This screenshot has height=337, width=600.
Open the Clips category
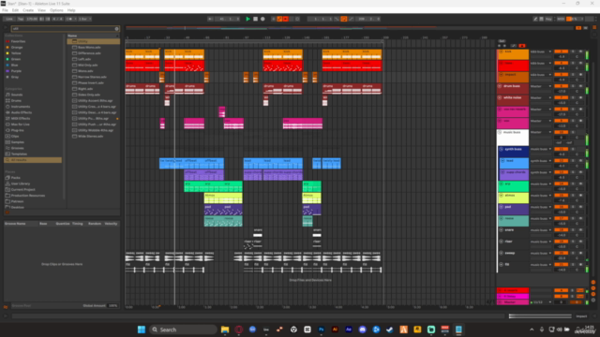pos(15,137)
